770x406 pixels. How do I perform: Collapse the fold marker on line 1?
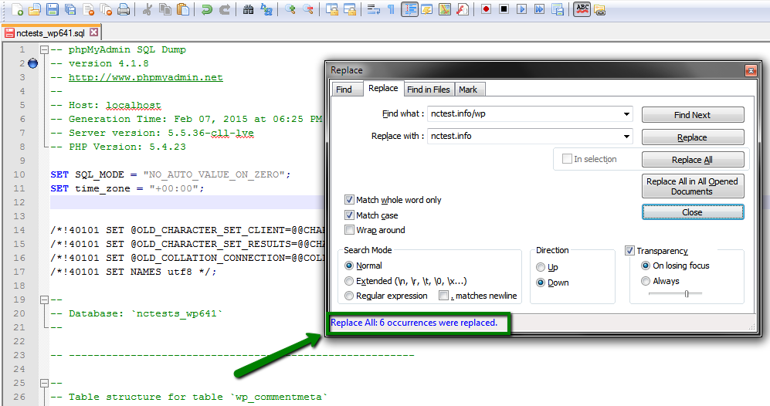point(44,49)
